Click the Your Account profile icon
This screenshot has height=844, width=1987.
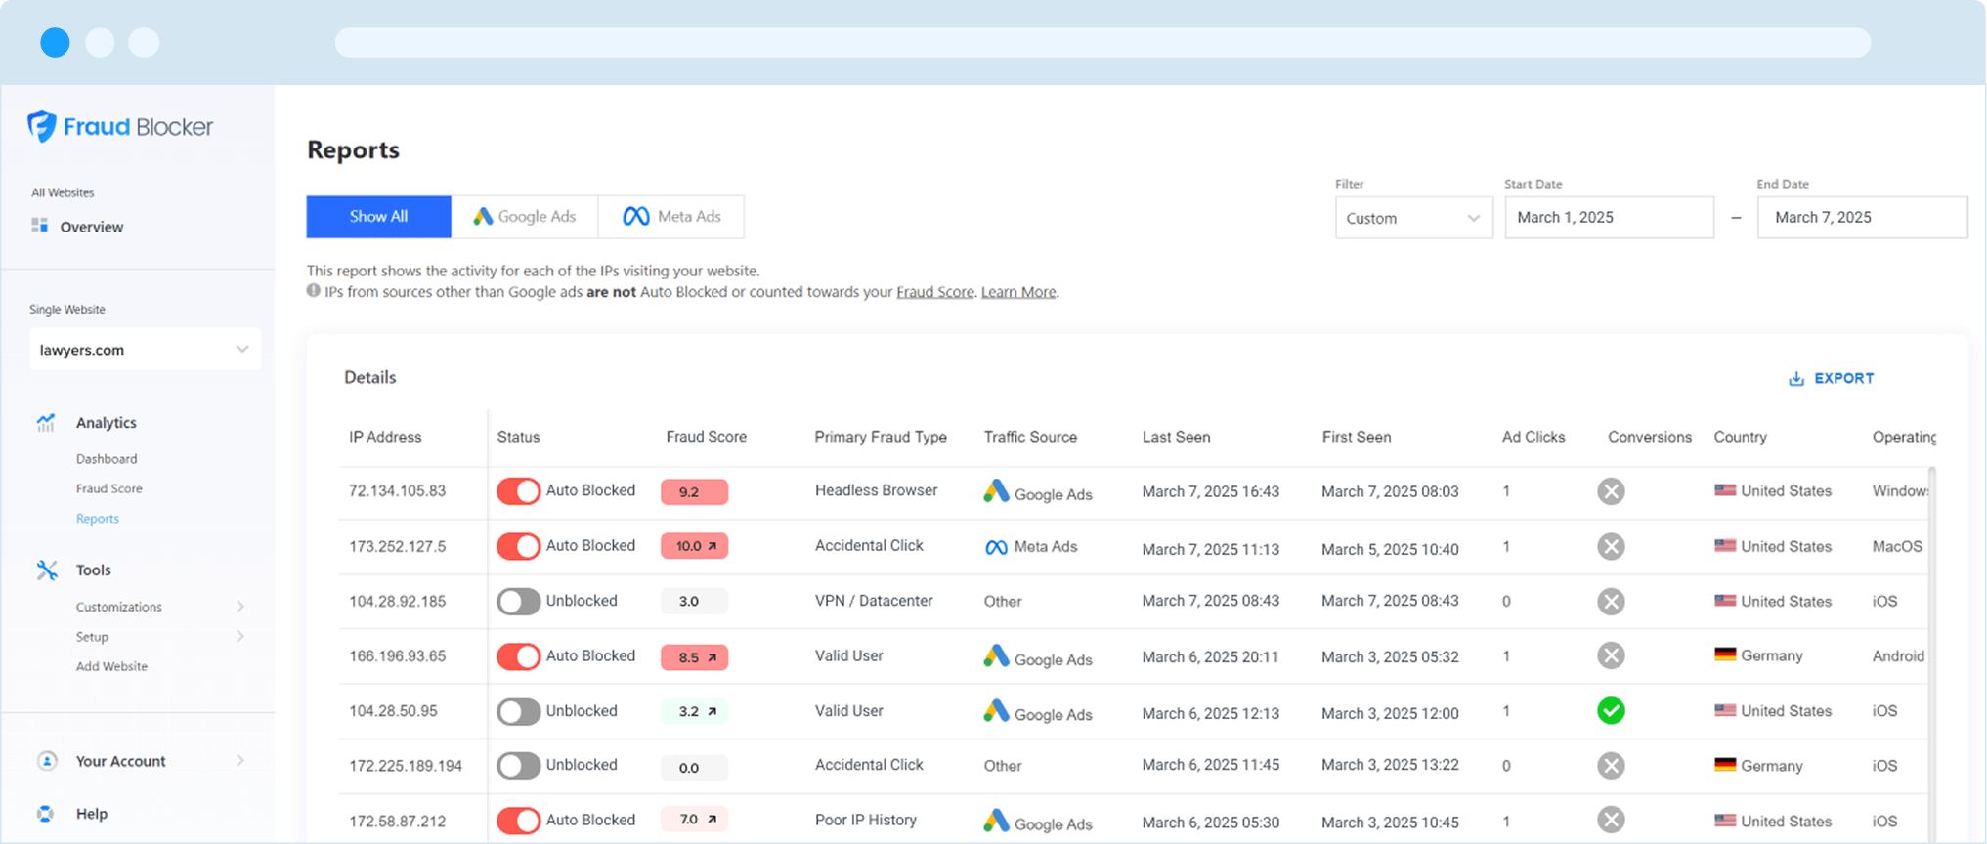[46, 761]
